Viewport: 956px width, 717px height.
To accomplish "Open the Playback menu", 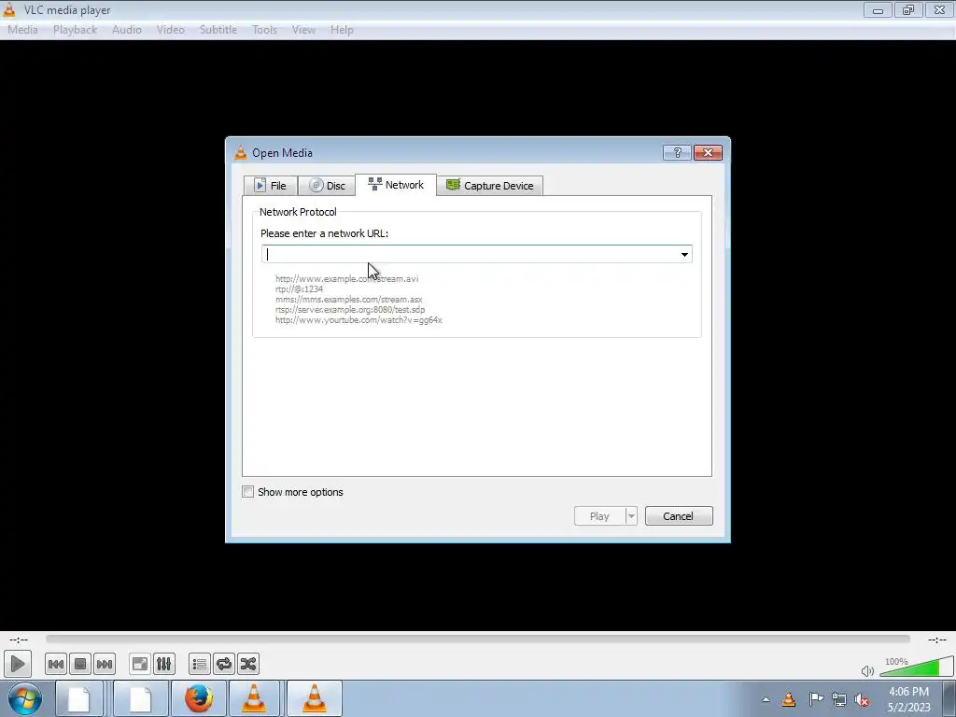I will pyautogui.click(x=75, y=30).
